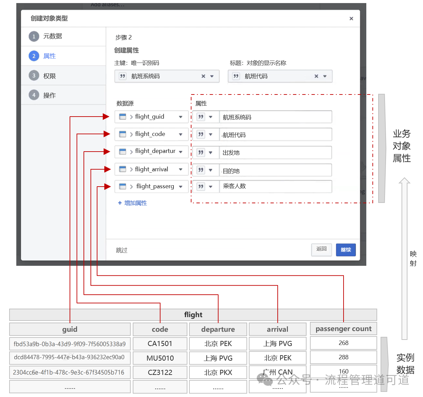Click the table icon beside flight_guid

coord(123,117)
